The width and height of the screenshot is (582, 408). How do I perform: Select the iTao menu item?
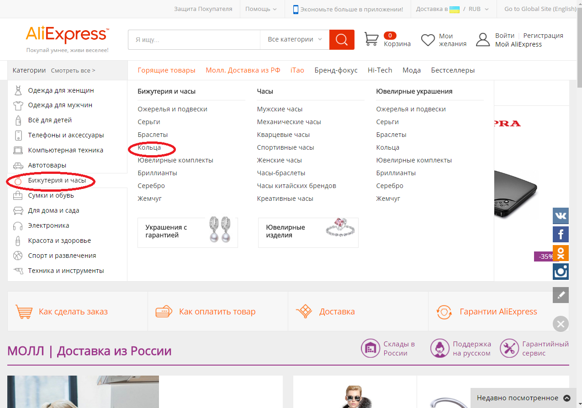click(x=297, y=70)
